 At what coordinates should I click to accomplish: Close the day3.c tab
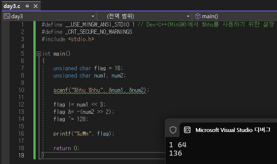click(x=36, y=6)
